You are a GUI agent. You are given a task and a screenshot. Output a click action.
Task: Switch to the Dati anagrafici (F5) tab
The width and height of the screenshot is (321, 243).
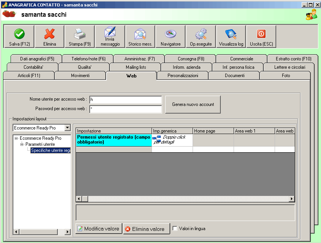pyautogui.click(x=37, y=59)
